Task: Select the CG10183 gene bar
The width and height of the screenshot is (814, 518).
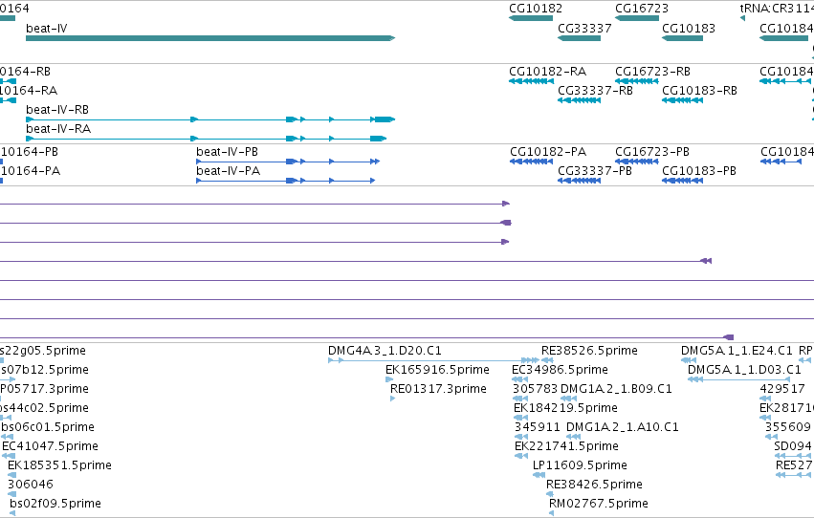Action: click(682, 38)
